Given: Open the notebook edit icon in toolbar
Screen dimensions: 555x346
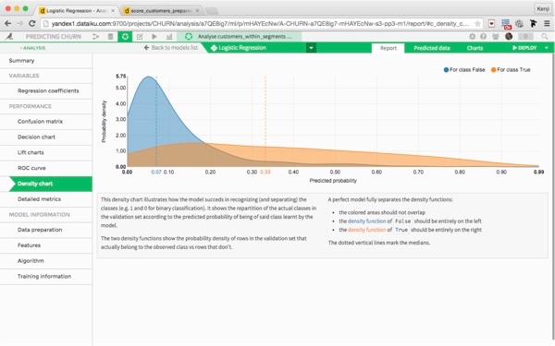Looking at the screenshot, I should pos(140,36).
